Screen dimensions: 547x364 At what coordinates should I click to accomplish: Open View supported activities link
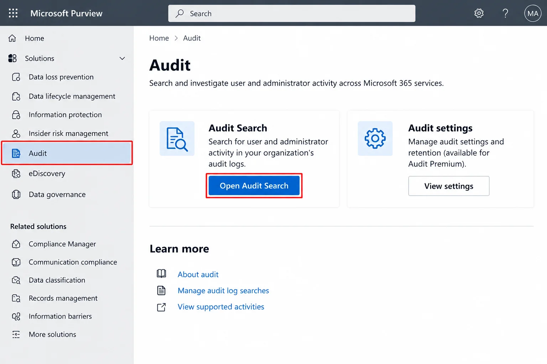pos(221,307)
